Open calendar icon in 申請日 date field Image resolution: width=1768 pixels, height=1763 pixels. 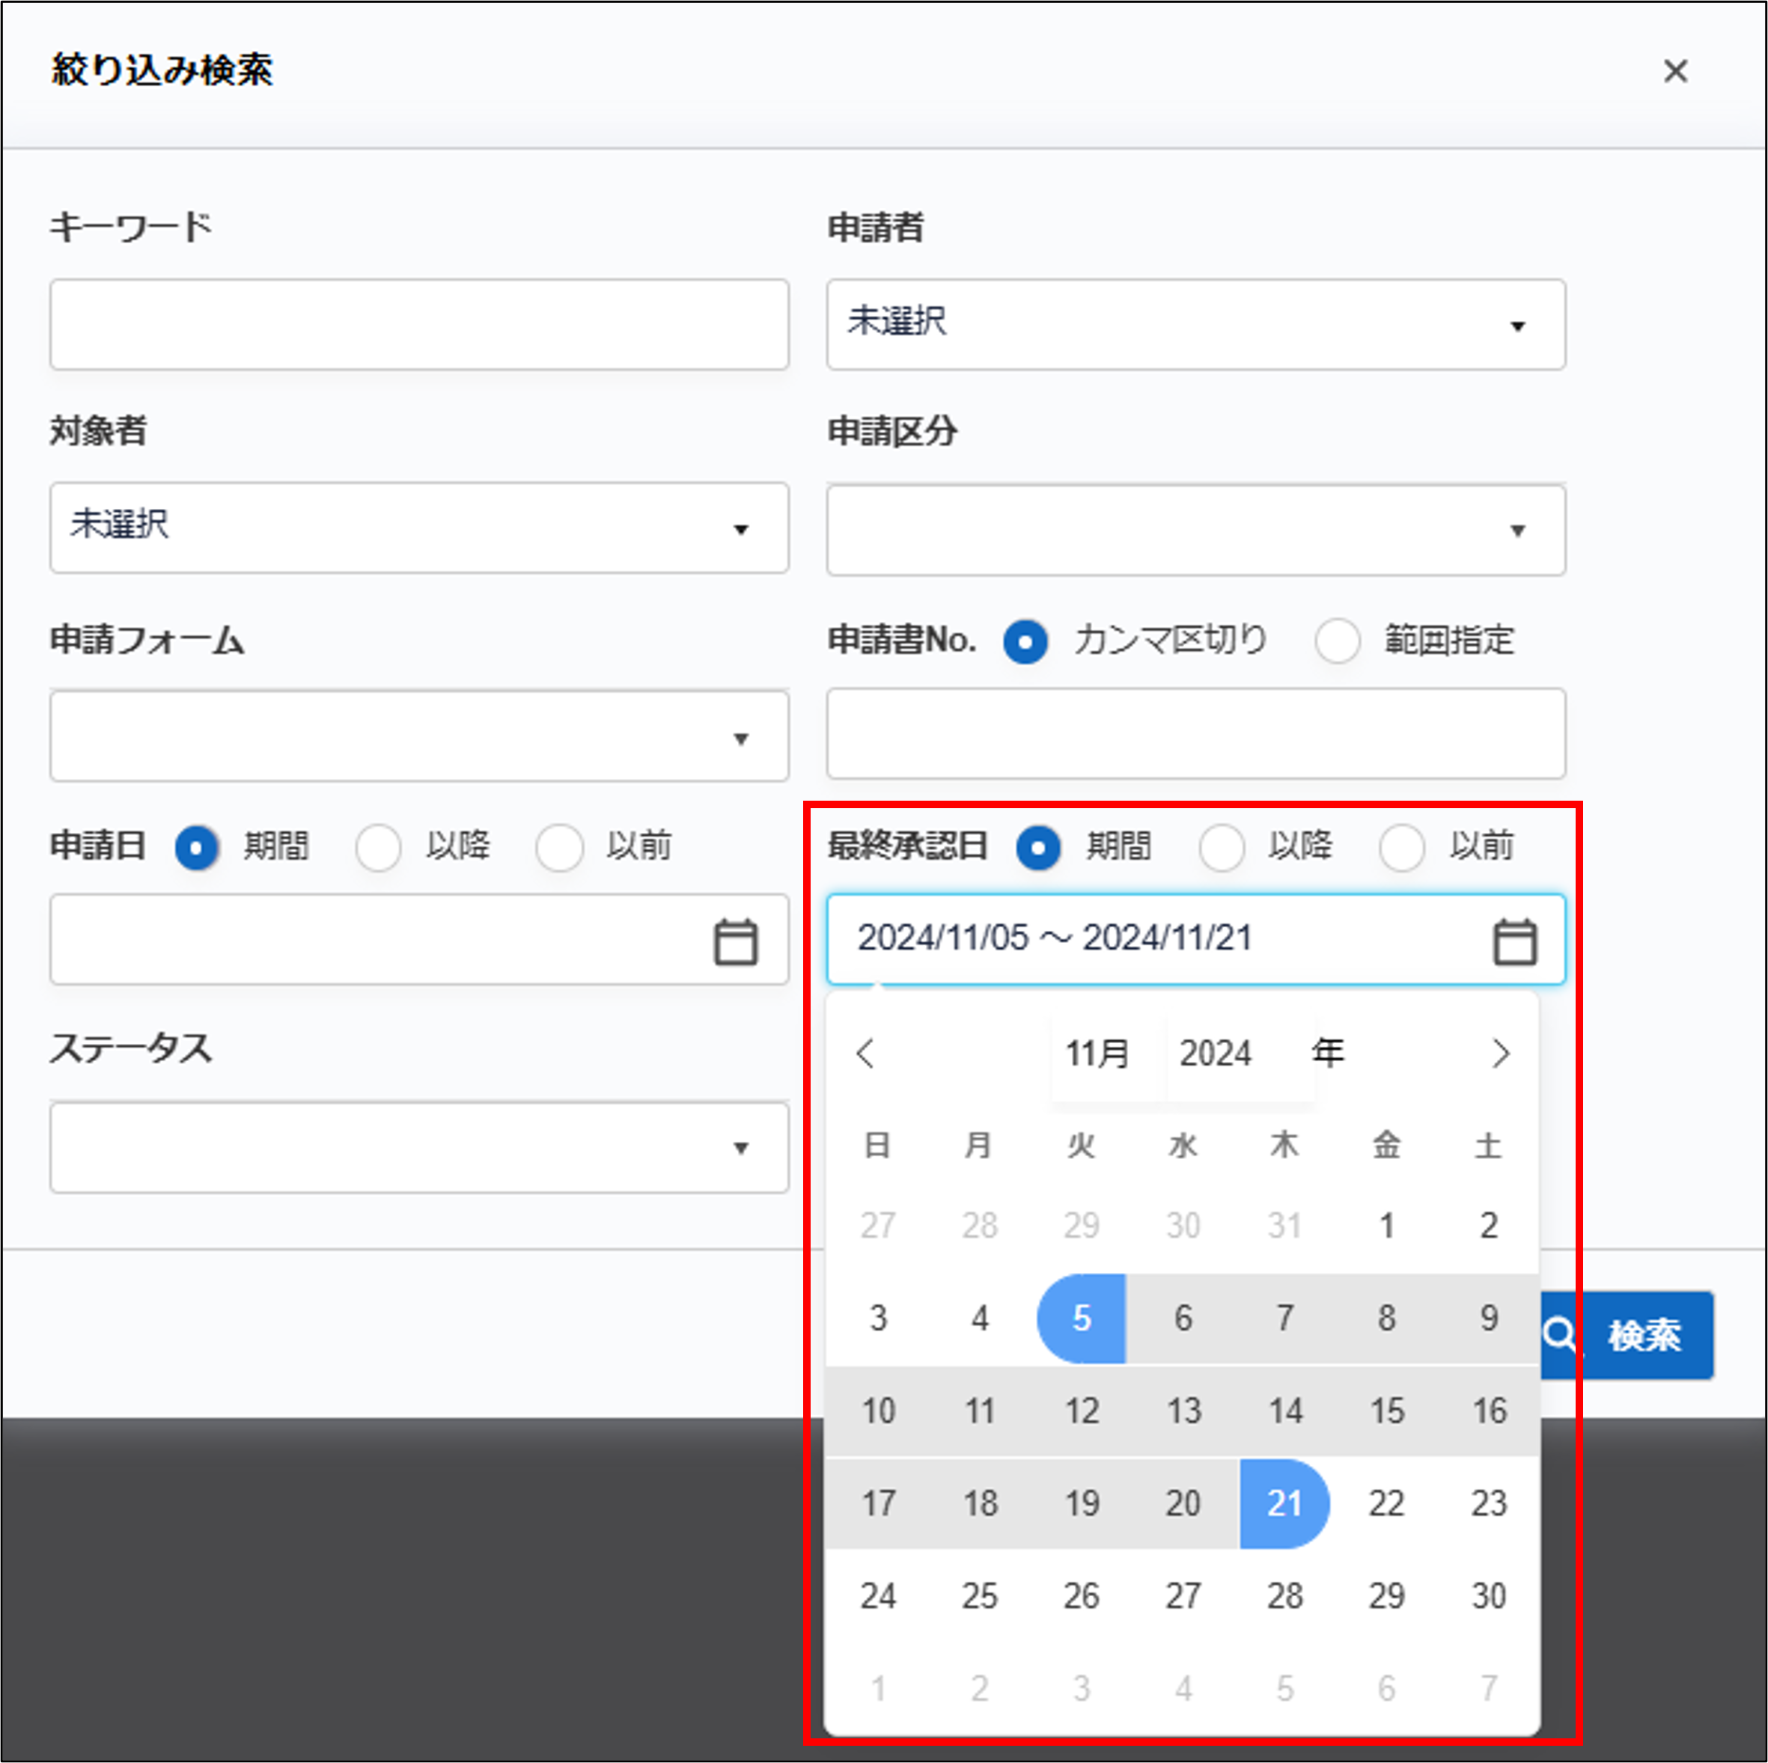tap(735, 941)
